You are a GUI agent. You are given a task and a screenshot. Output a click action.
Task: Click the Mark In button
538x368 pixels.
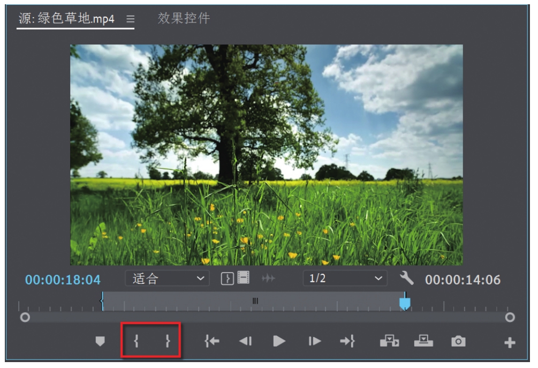click(x=136, y=341)
